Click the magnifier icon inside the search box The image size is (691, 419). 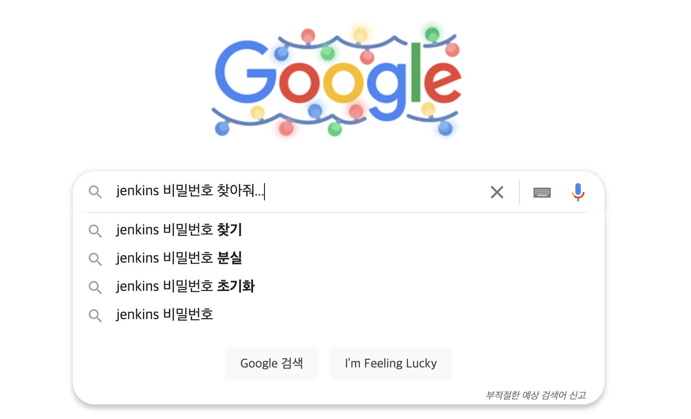tap(95, 192)
